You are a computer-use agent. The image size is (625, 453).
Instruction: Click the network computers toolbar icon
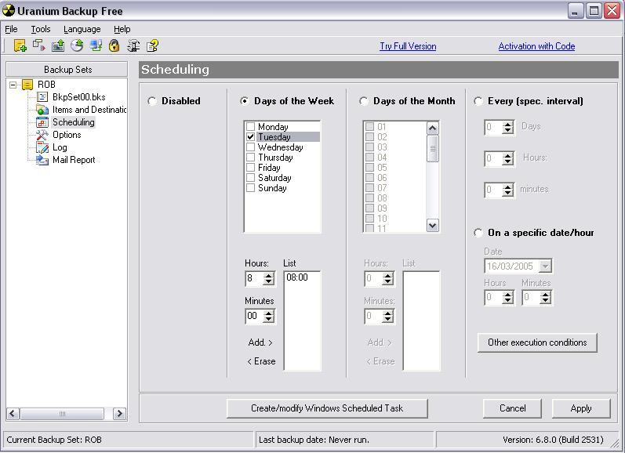pos(96,45)
